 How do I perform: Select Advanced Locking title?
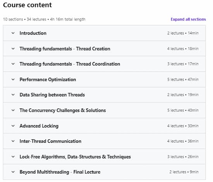tap(39, 126)
